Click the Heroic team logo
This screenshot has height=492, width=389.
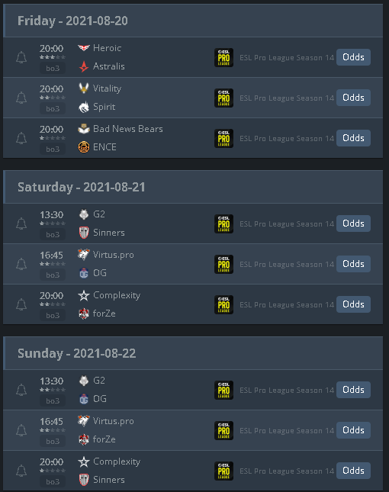pyautogui.click(x=84, y=48)
